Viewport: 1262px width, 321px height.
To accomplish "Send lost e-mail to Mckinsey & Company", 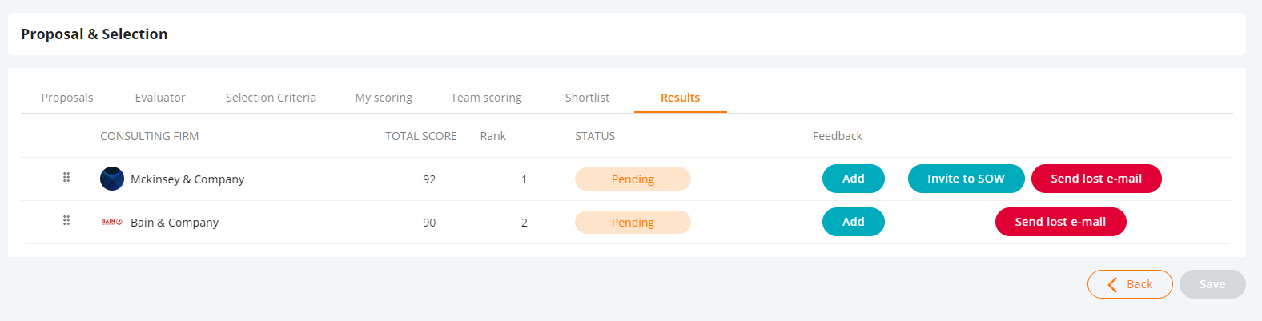I will (x=1096, y=179).
